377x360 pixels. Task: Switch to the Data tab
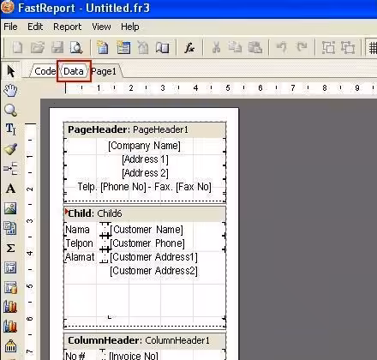point(74,71)
